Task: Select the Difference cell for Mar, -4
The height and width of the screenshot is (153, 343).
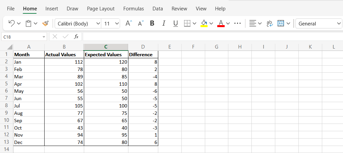Action: point(143,77)
